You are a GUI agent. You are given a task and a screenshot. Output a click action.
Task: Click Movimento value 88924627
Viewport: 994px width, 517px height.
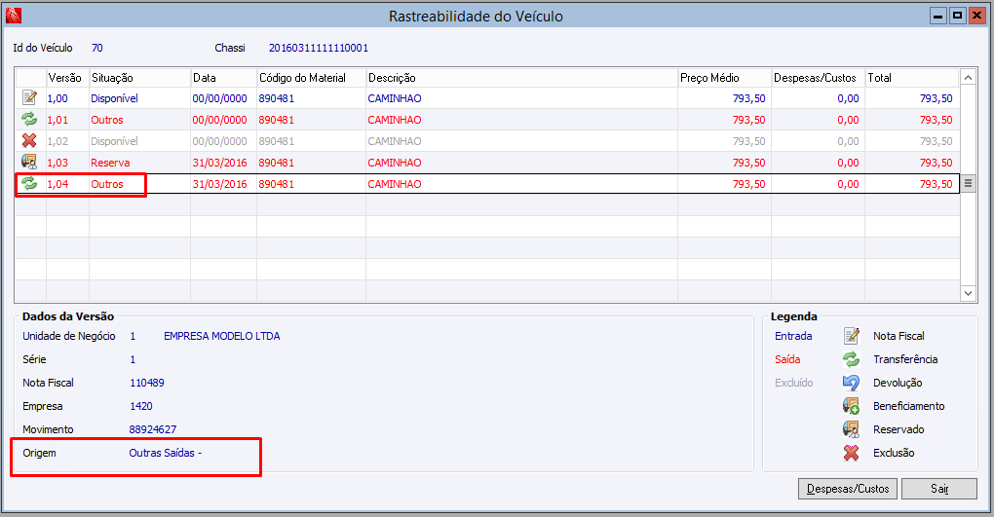153,429
